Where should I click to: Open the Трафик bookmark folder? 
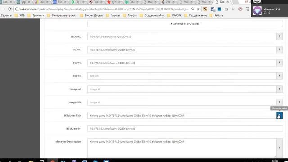[130, 15]
